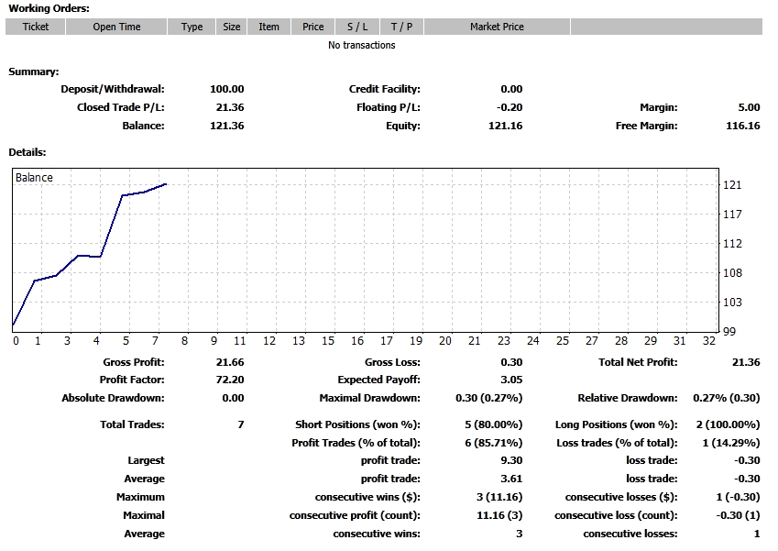
Task: Click the Open Time column header
Action: coord(116,27)
